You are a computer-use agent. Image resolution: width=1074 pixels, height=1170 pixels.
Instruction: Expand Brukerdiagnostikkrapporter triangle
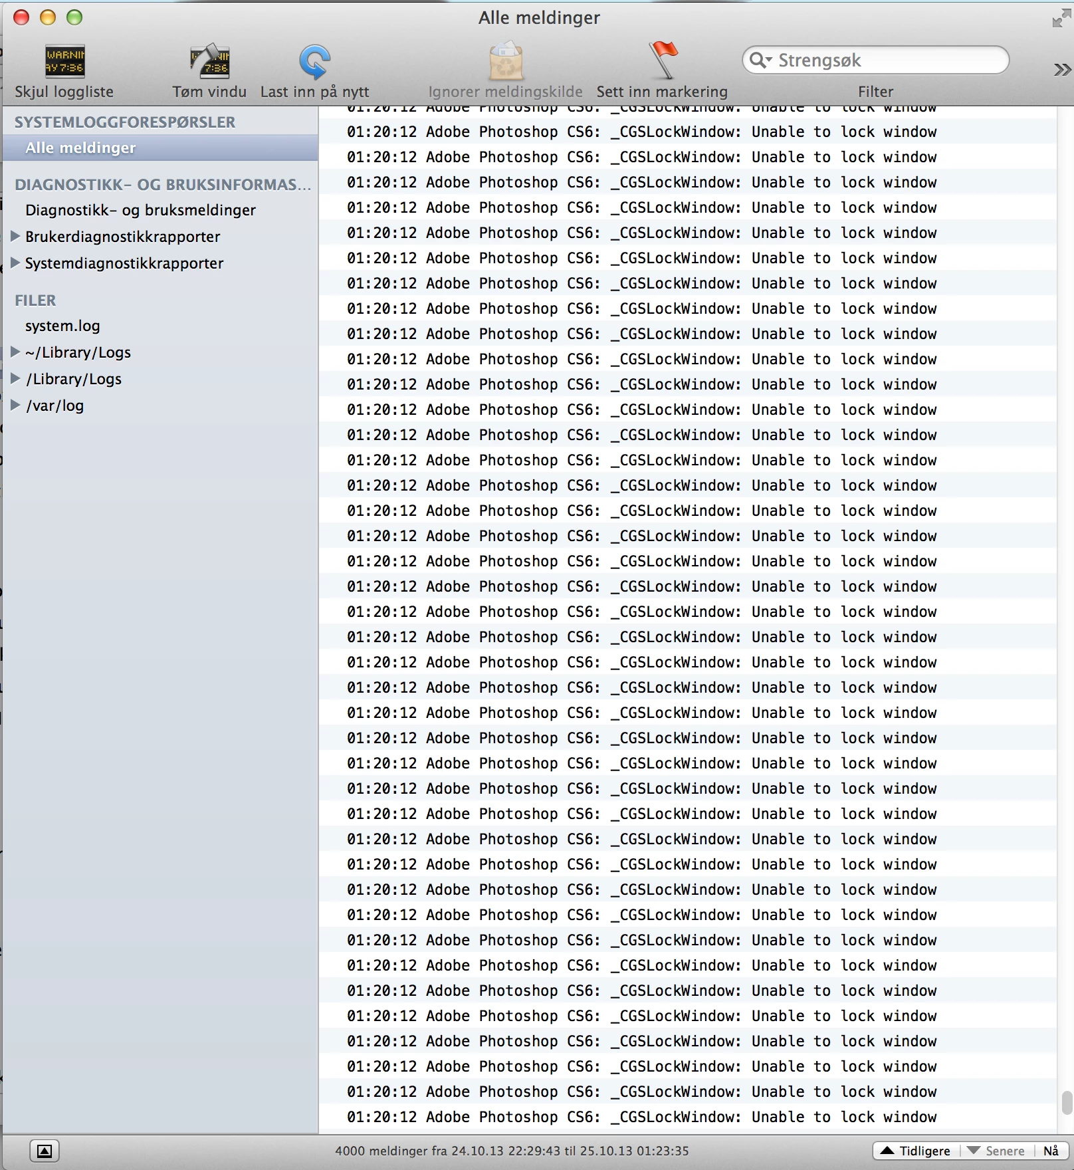(15, 236)
